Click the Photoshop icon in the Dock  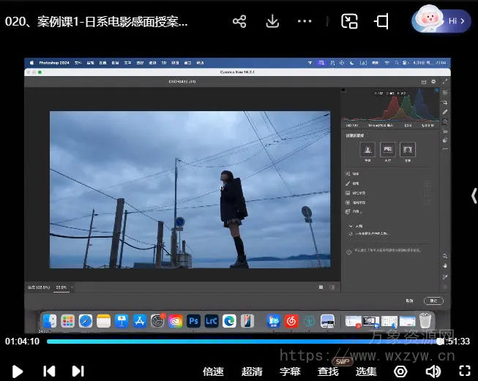click(194, 320)
